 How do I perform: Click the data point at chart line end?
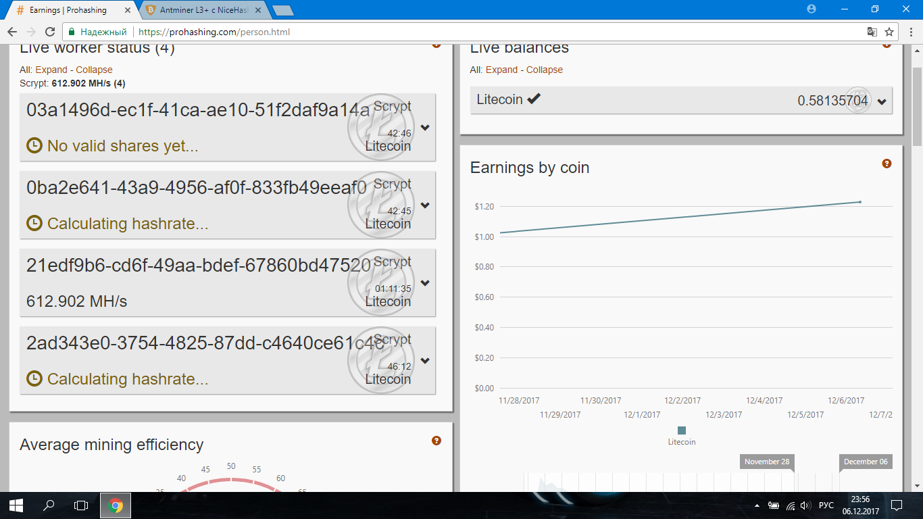859,201
